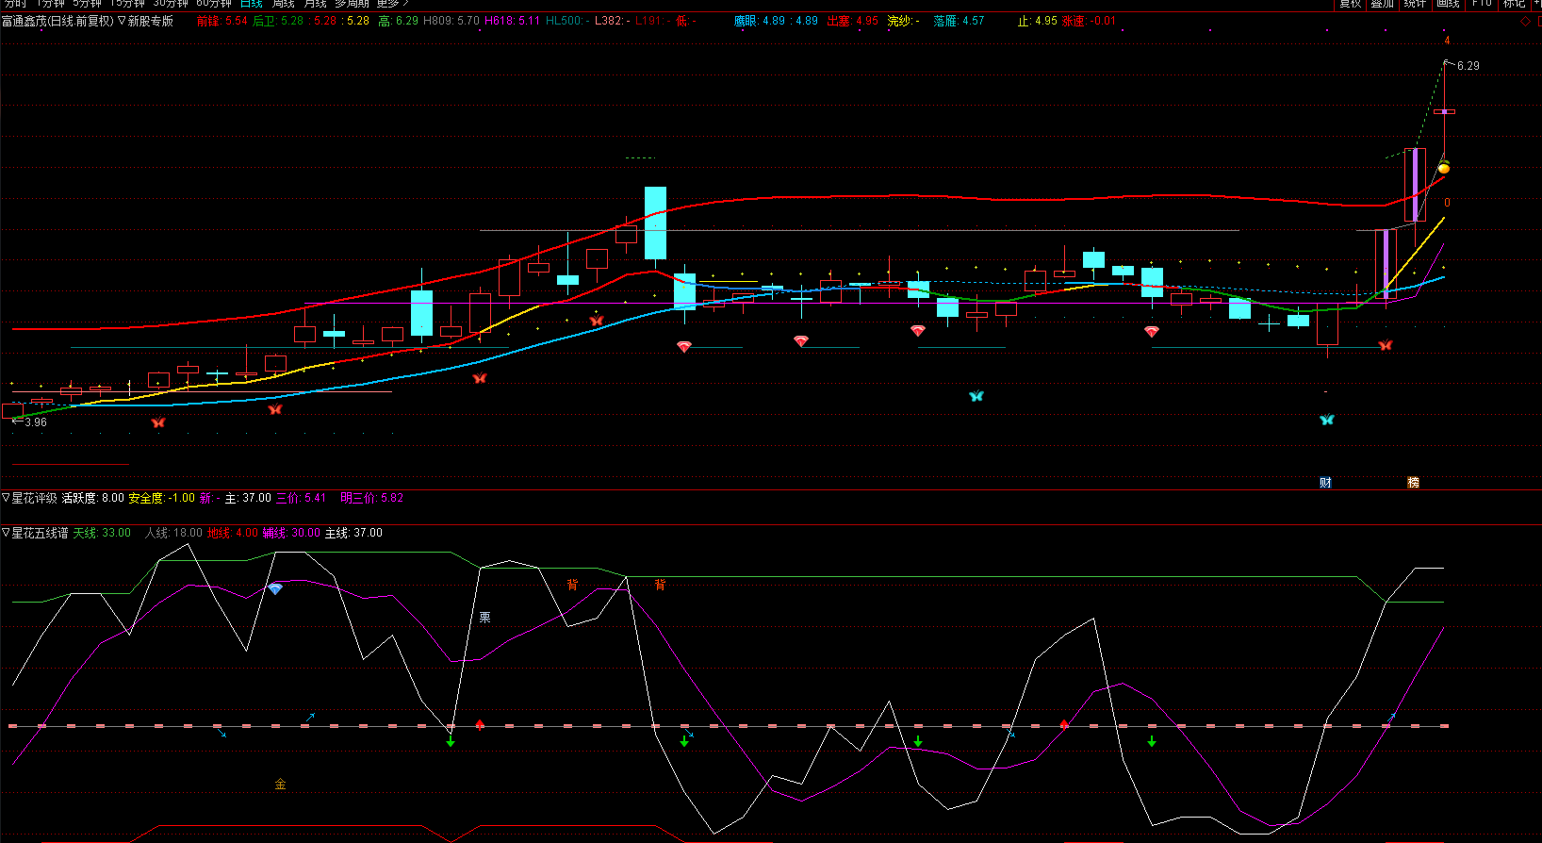The image size is (1542, 843).
Task: Expand the 星花五线谱 indicator dropdown
Action: click(x=6, y=533)
